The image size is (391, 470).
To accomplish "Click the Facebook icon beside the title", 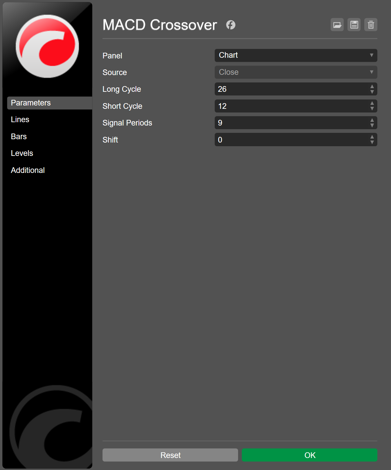I will (x=230, y=25).
